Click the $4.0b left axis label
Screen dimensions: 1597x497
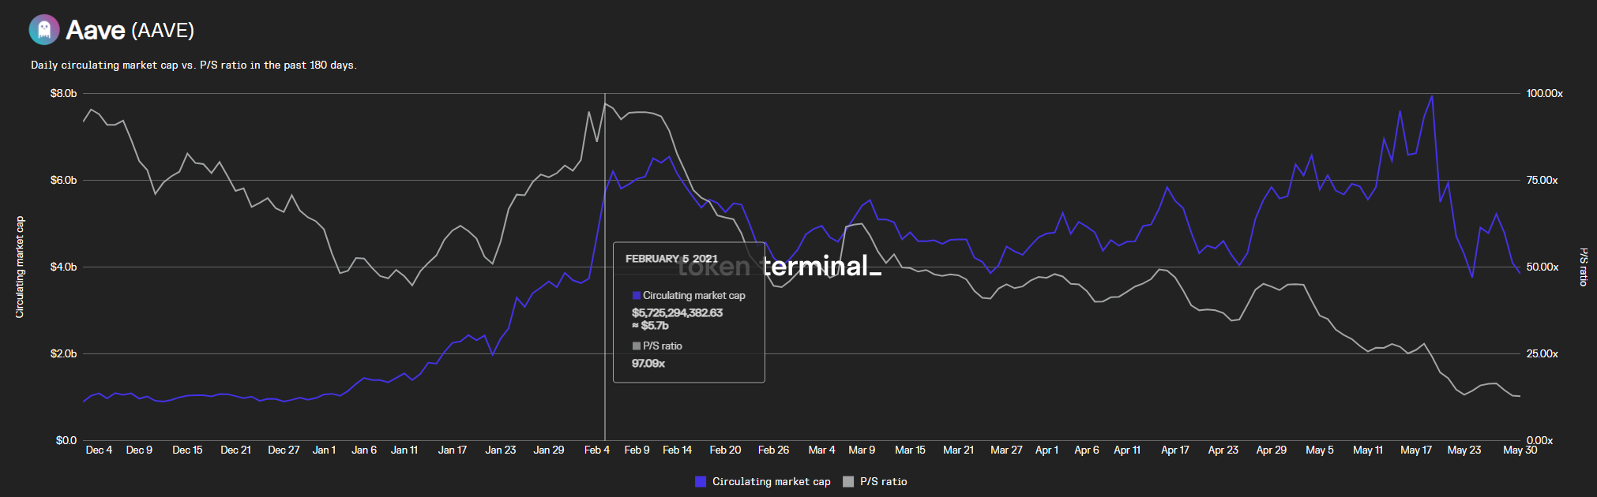[63, 267]
